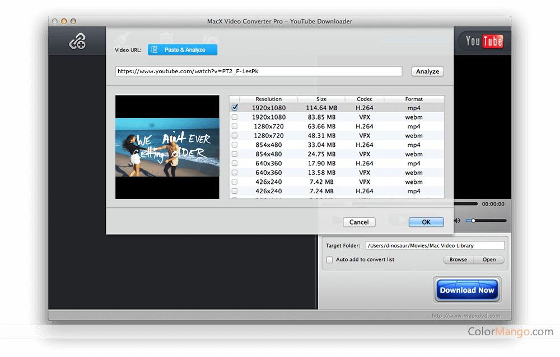Select the 48.31 MB size cell

point(321,135)
